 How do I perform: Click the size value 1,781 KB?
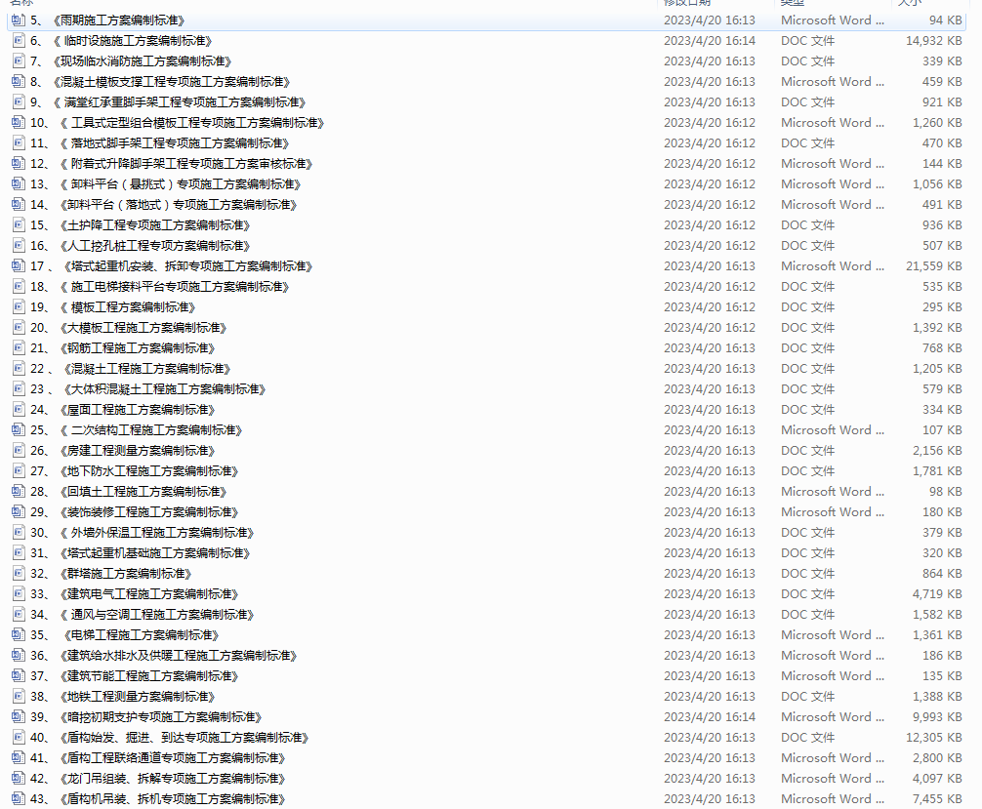[937, 471]
